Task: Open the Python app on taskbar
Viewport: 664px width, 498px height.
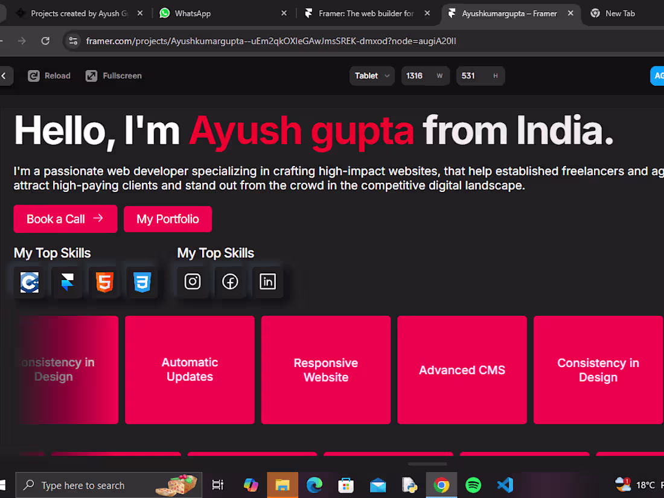Action: click(x=409, y=485)
